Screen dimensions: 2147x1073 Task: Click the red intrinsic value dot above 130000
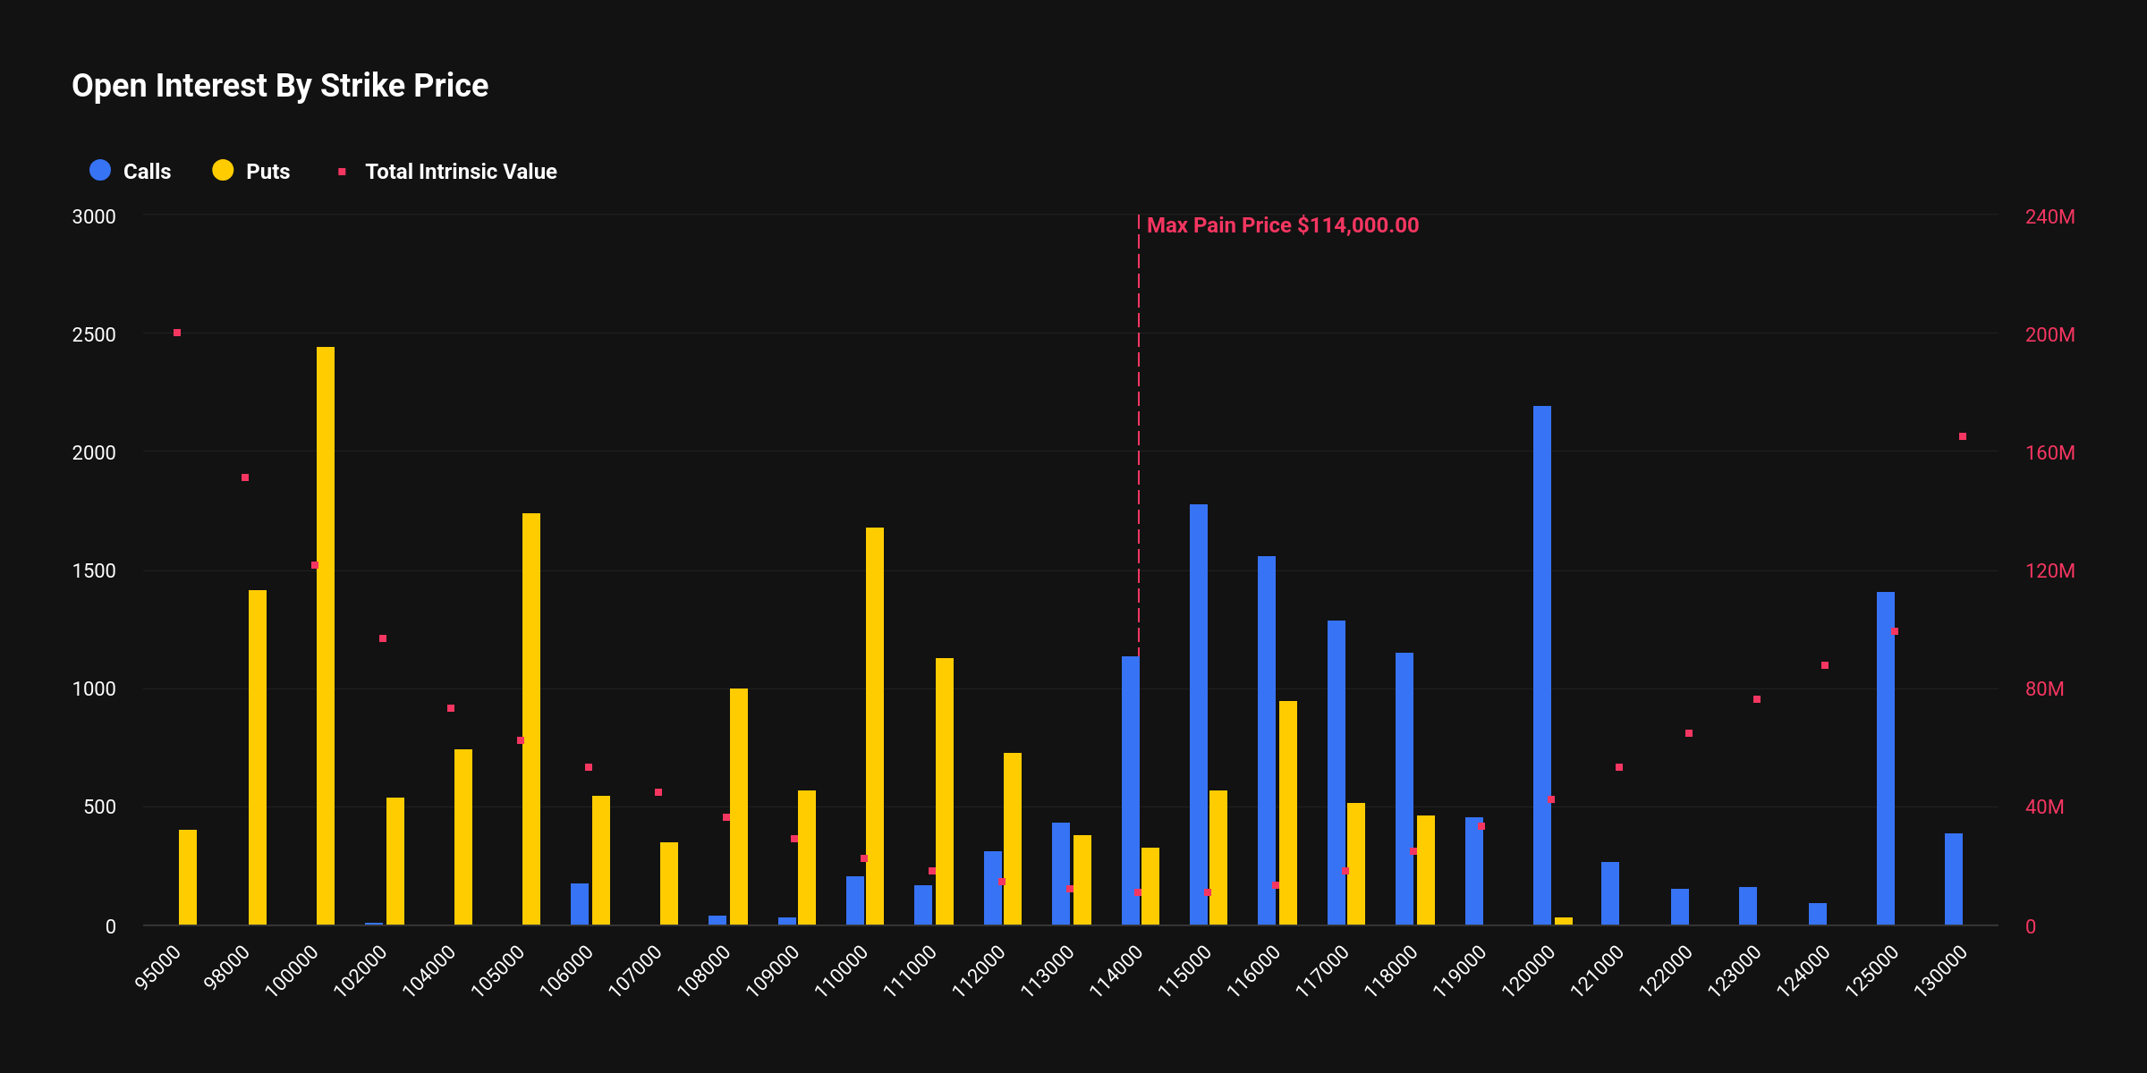tap(1963, 436)
